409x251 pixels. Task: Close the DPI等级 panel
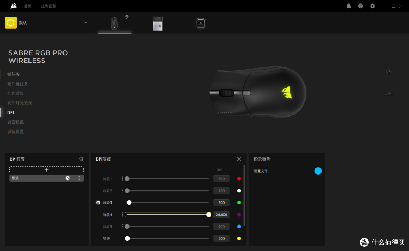coord(239,159)
